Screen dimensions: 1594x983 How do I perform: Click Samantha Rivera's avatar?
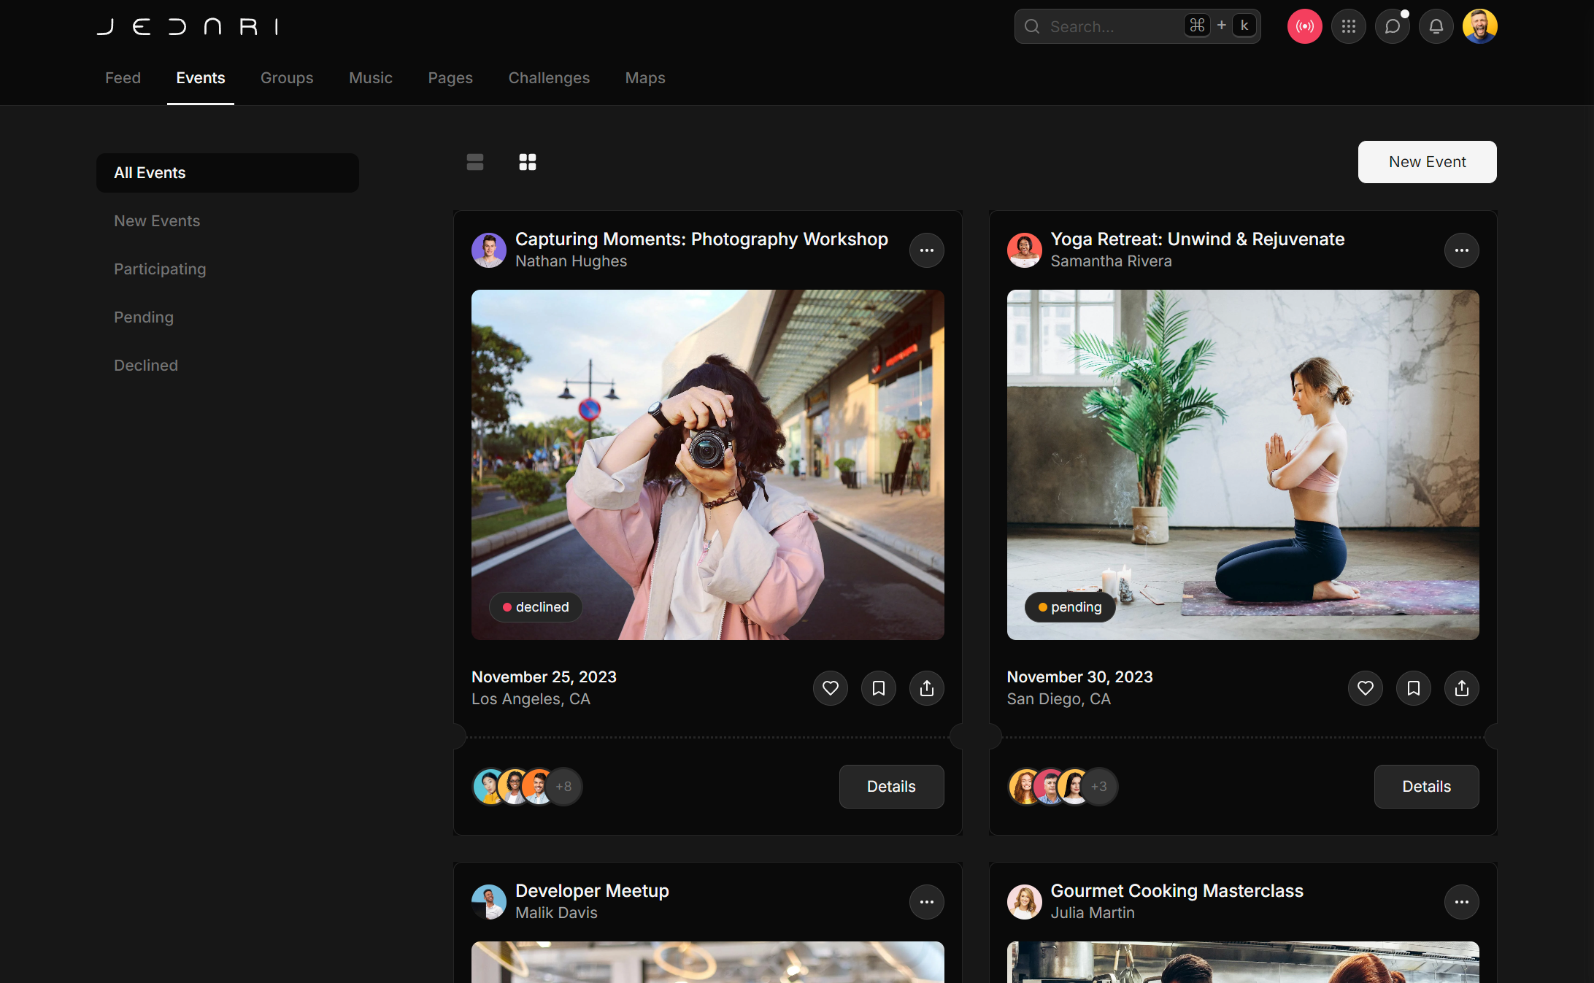pyautogui.click(x=1024, y=250)
